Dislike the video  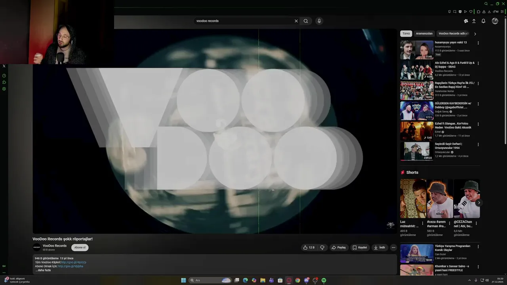click(322, 247)
